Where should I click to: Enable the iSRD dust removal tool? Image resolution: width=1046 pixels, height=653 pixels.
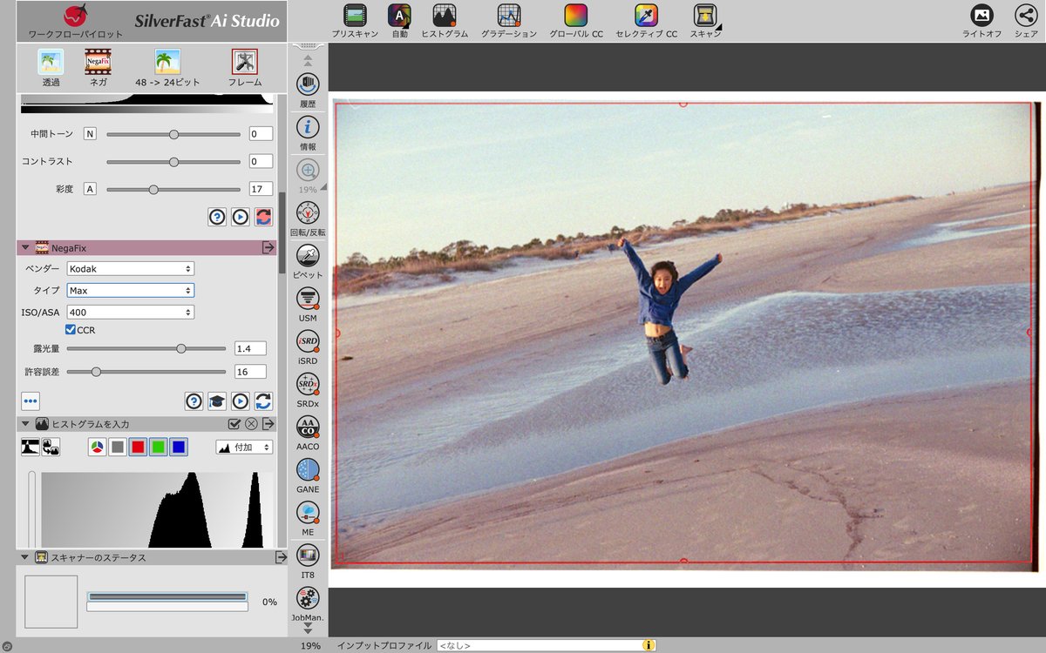coord(308,342)
